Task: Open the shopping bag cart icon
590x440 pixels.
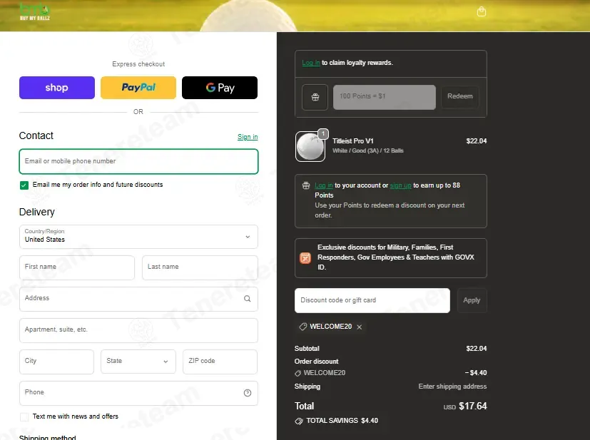Action: 482,11
